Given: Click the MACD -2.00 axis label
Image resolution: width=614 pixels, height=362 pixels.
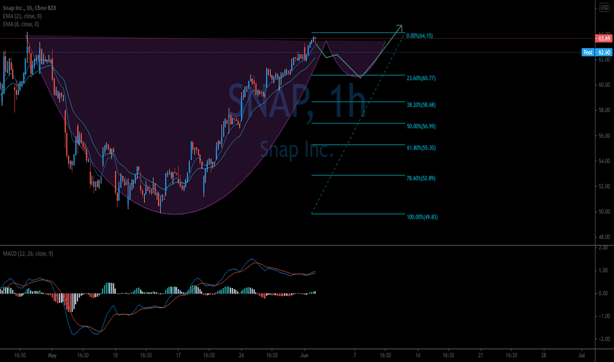Looking at the screenshot, I should point(603,339).
